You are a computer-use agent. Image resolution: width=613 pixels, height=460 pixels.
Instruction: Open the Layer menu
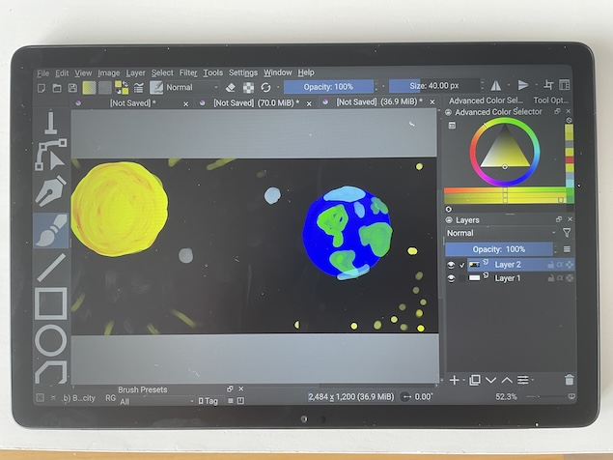coord(135,72)
